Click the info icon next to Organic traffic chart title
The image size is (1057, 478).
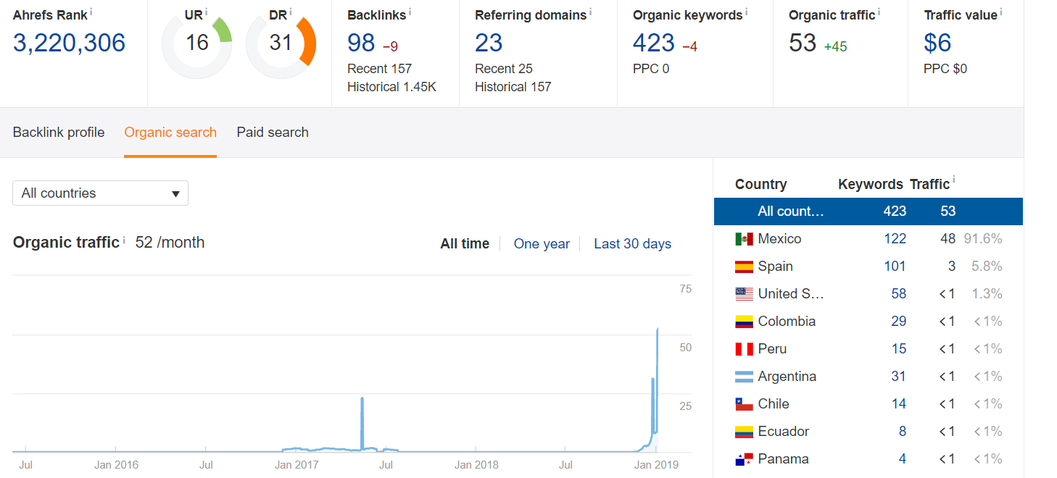(x=124, y=240)
